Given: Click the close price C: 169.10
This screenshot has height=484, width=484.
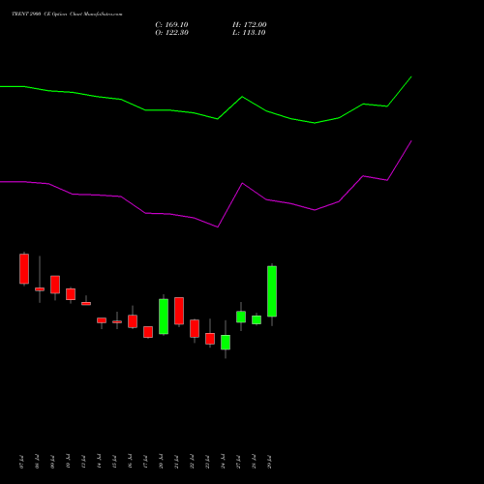Looking at the screenshot, I should pos(171,25).
